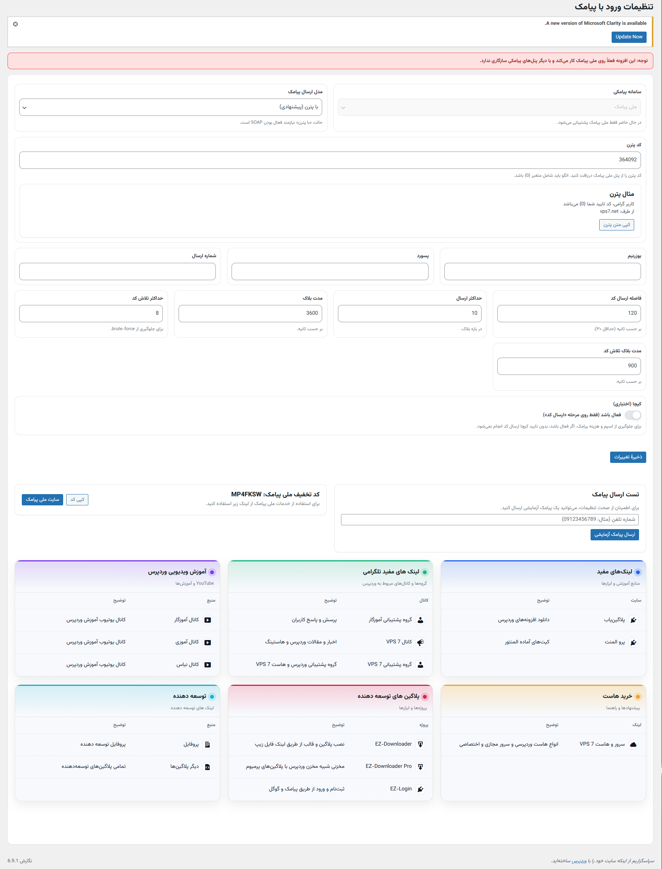Image resolution: width=662 pixels, height=869 pixels.
Task: Click the Update Now button
Action: [x=629, y=36]
